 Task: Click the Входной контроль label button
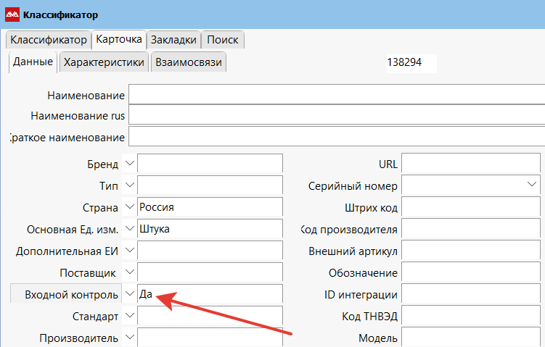click(x=65, y=295)
